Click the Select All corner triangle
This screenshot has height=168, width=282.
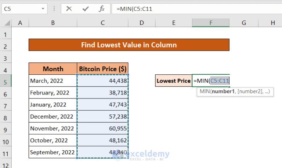click(x=6, y=23)
